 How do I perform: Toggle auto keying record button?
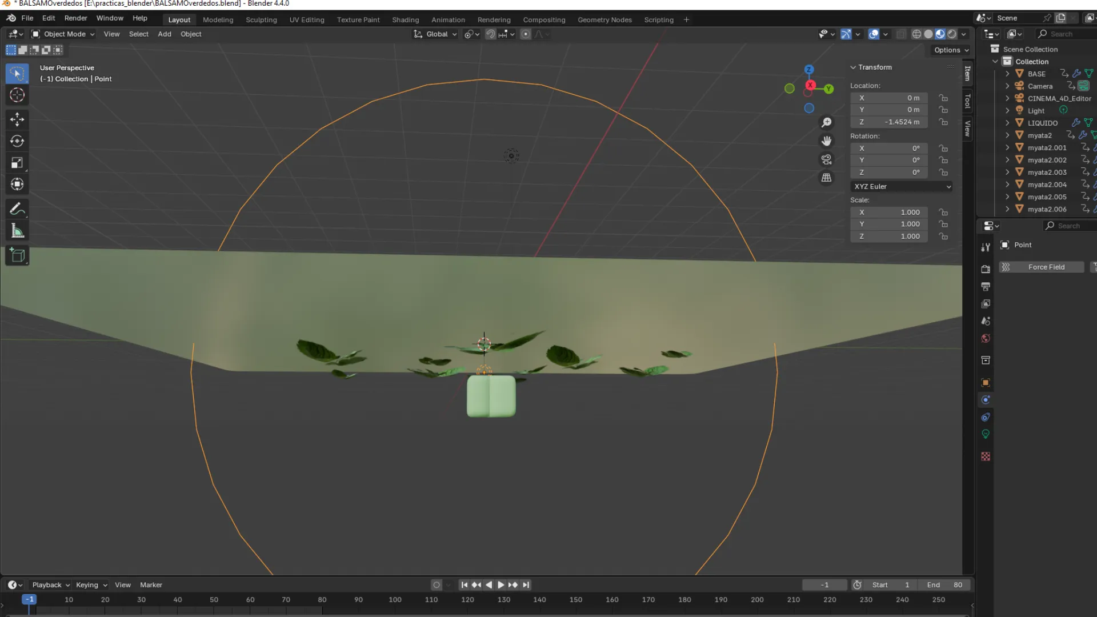click(437, 585)
